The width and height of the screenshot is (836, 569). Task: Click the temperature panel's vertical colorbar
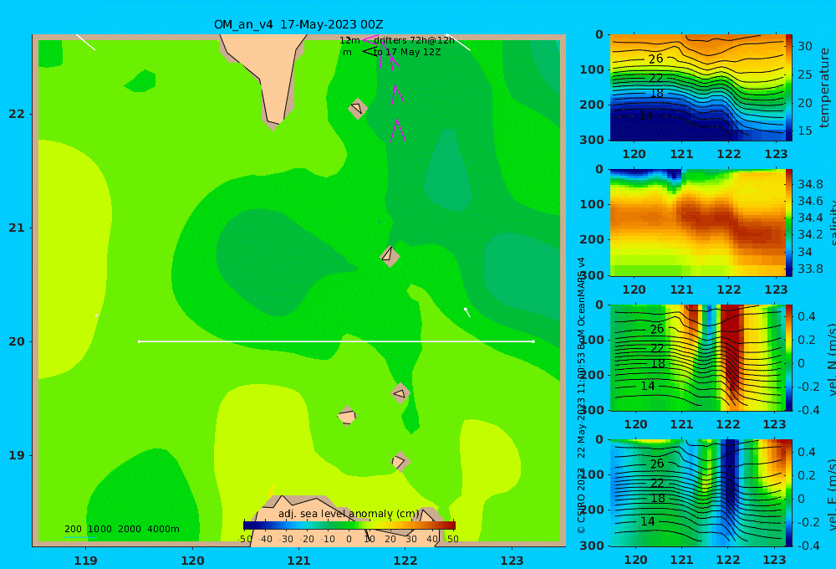[789, 88]
